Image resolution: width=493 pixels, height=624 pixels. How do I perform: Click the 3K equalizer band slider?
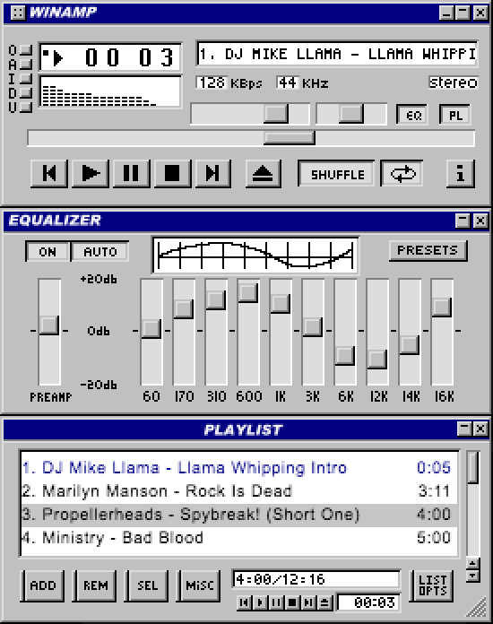click(313, 327)
